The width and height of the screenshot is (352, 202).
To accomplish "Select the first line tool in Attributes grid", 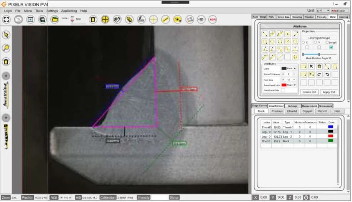I will coord(265,34).
